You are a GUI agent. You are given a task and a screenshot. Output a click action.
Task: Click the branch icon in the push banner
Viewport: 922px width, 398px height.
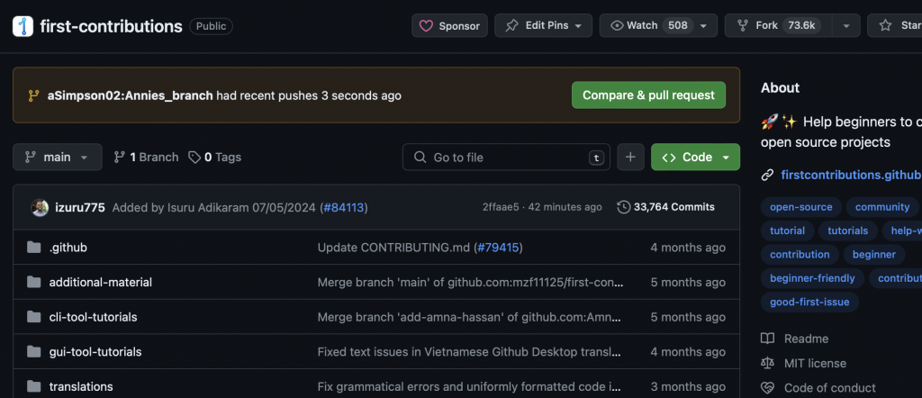point(33,95)
